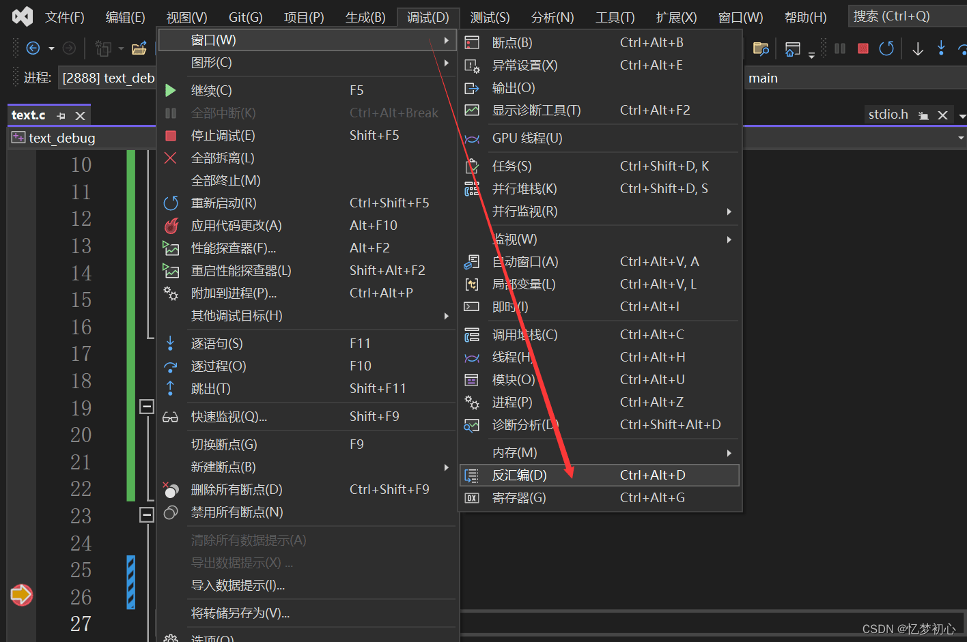Click the Breakpoints (断点) window icon
Screen dimensions: 967x642
pos(472,43)
